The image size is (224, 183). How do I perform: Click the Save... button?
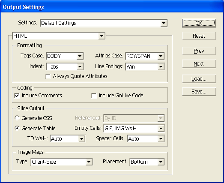[x=199, y=92]
